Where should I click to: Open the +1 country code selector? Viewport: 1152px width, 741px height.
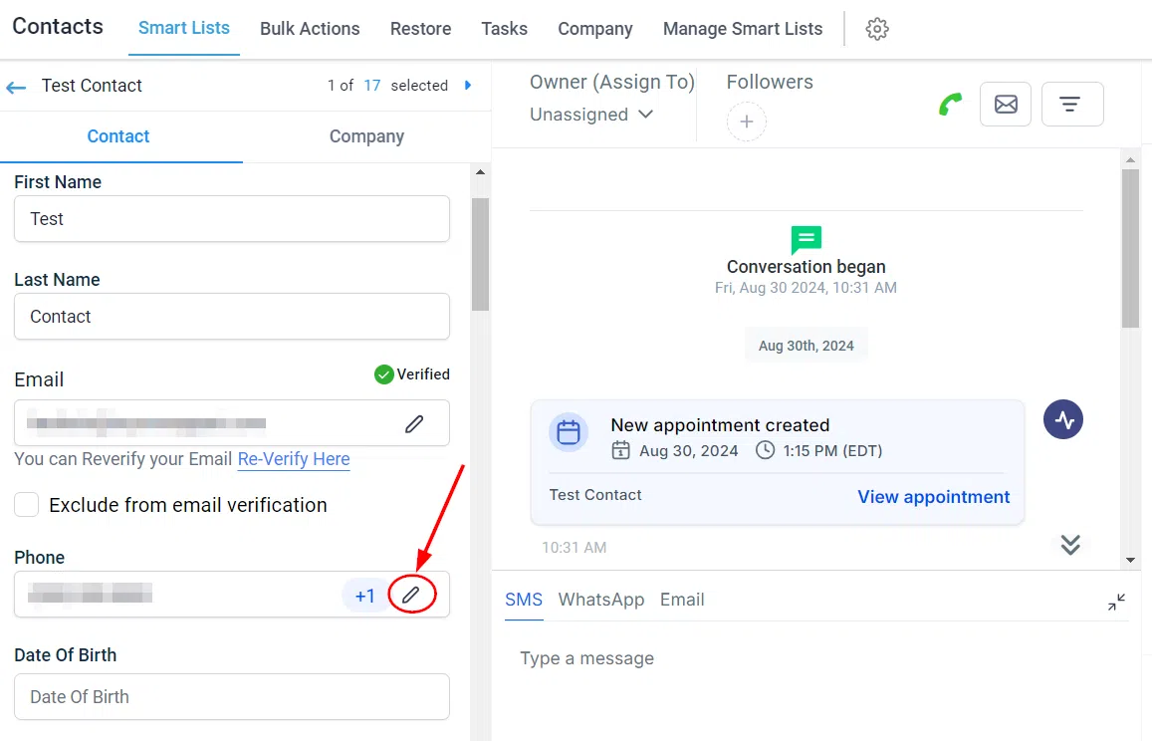365,596
